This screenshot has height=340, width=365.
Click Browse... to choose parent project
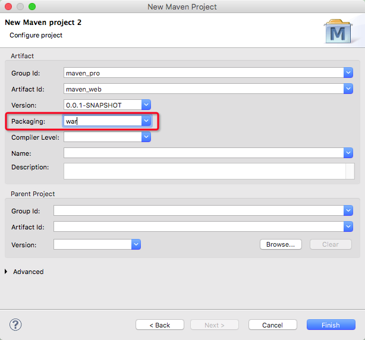tap(281, 244)
